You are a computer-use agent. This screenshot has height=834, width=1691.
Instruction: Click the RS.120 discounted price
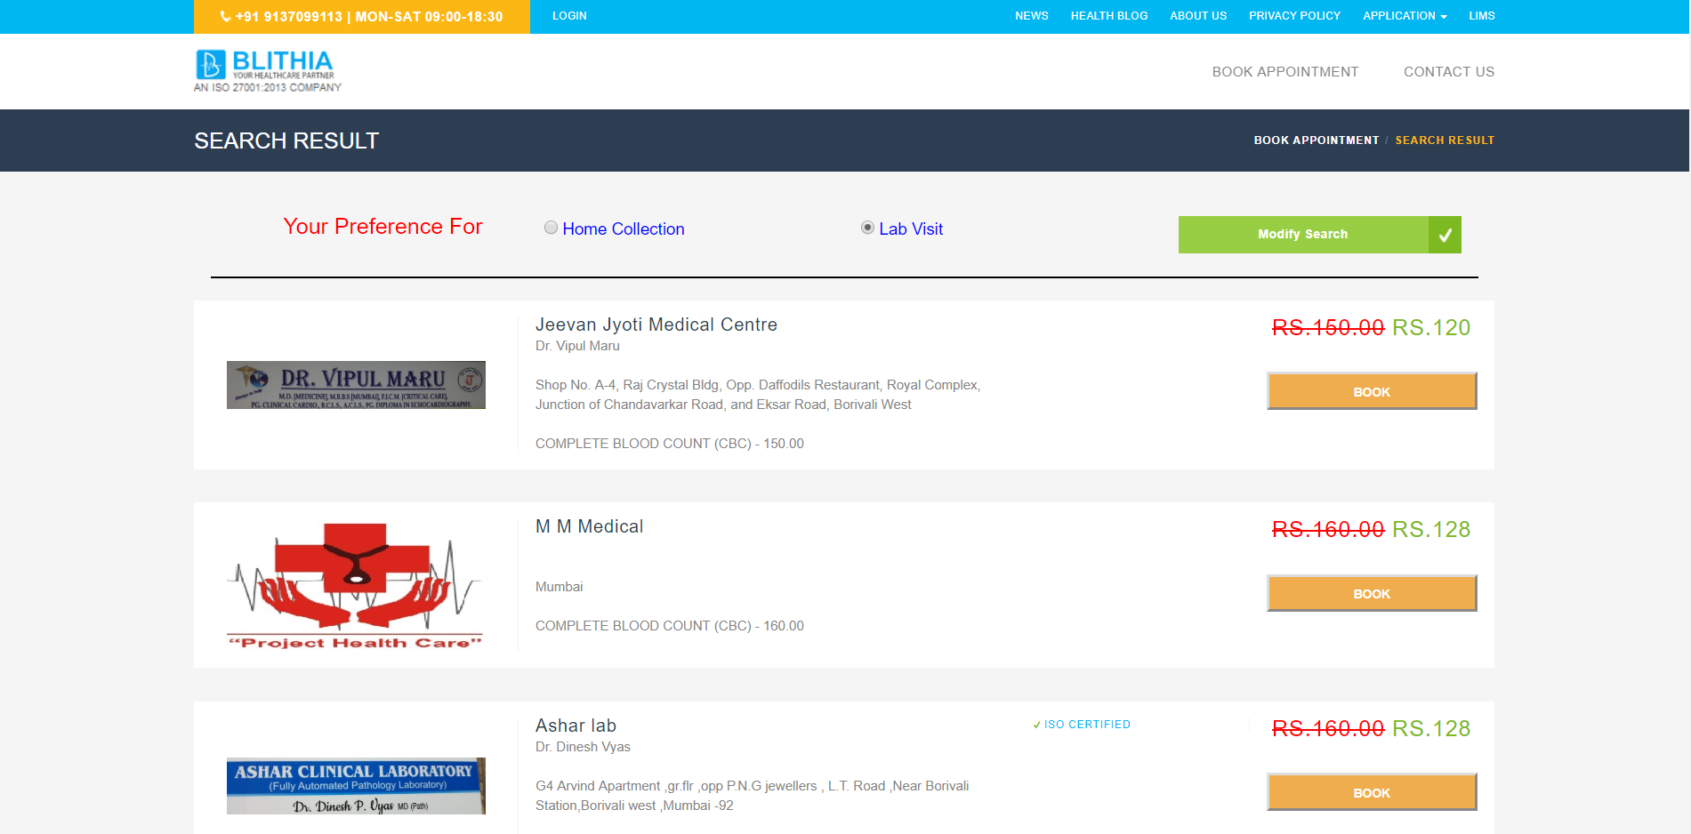pos(1431,328)
